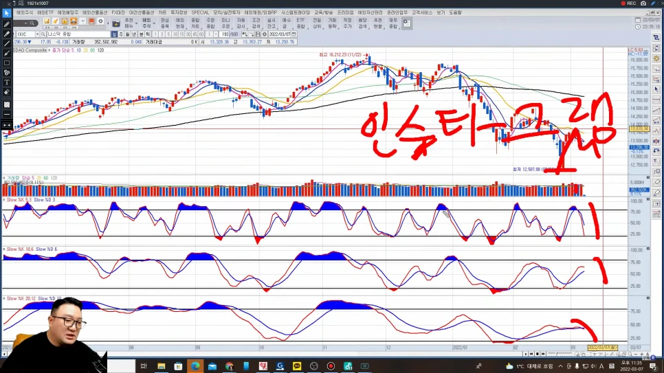Zoom out chart with minus icon
This screenshot has height=373, width=664.
[x=636, y=354]
